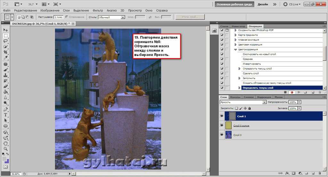Click the Растушевка feather input field
Screen dimensions: 328x177
(58, 17)
